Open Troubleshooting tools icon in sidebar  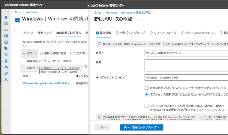tap(6, 79)
